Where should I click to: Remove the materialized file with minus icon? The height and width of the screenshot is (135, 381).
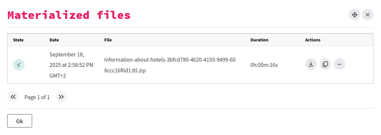coord(339,64)
